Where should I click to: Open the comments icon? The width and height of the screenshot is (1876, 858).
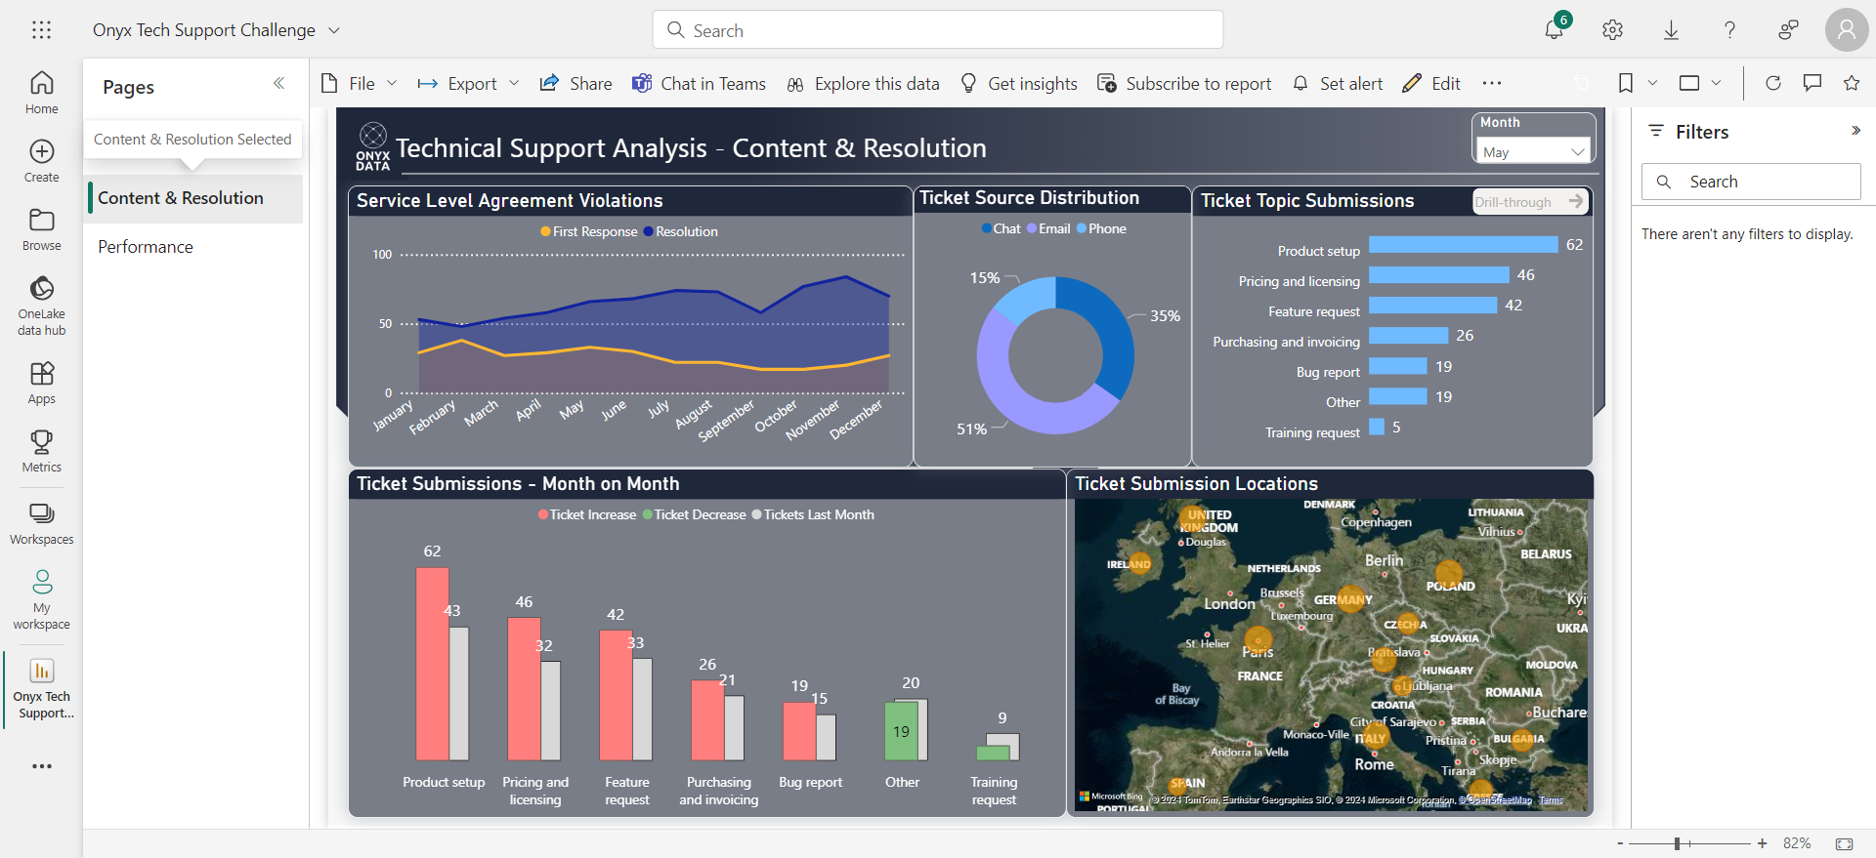tap(1812, 83)
